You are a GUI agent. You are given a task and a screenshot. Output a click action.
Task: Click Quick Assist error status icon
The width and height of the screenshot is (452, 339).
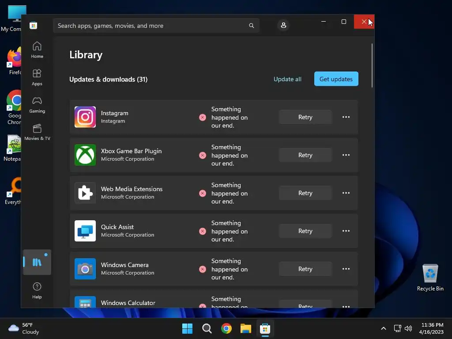tap(203, 231)
